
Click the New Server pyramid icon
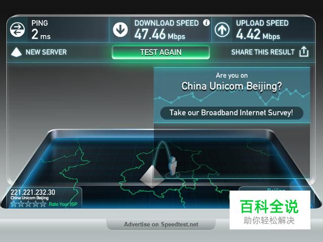[x=16, y=52]
